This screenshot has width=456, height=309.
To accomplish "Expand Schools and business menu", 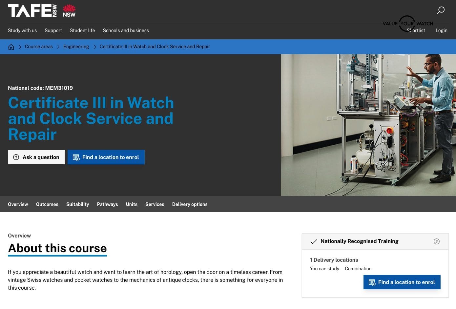I will click(x=126, y=31).
